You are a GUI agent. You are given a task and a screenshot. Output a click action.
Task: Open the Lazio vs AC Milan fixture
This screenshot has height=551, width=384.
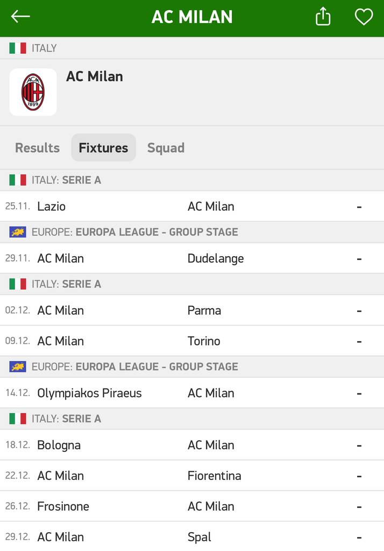pyautogui.click(x=192, y=206)
